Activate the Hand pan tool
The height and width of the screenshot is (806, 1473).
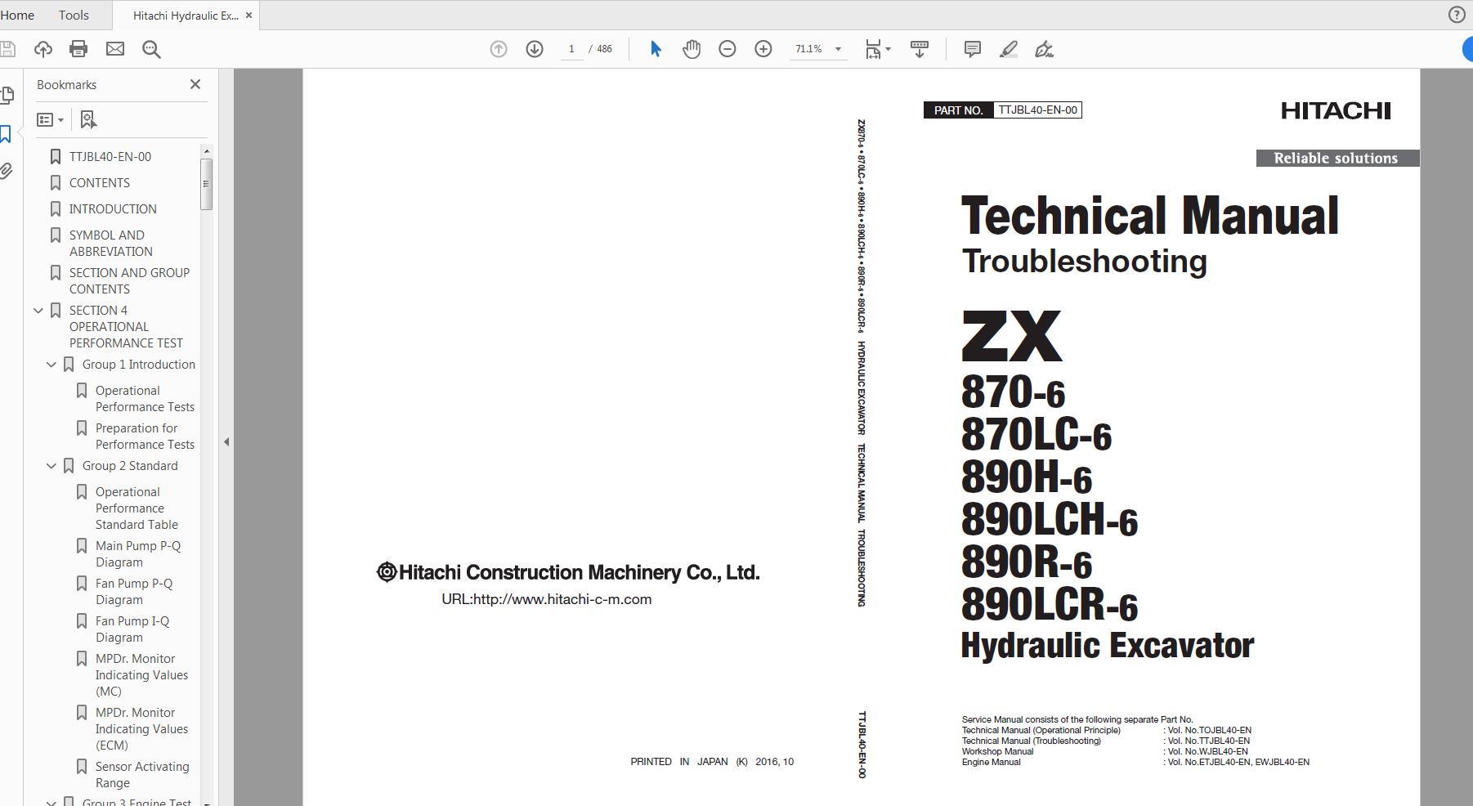pos(692,49)
